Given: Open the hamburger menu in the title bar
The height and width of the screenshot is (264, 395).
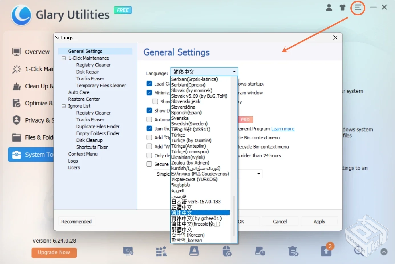Looking at the screenshot, I should point(358,8).
